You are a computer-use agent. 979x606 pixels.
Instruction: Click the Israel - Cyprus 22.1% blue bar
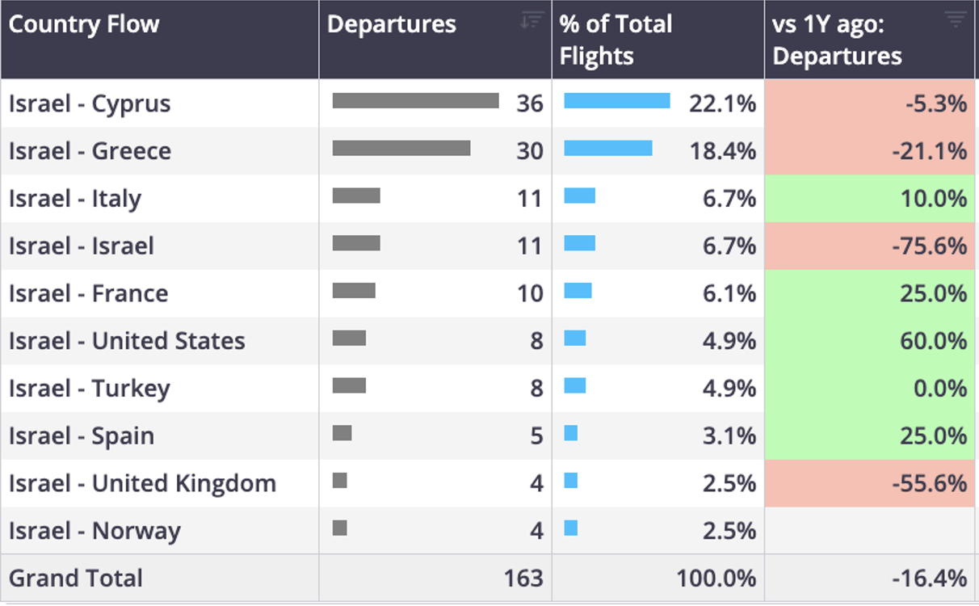(x=617, y=101)
